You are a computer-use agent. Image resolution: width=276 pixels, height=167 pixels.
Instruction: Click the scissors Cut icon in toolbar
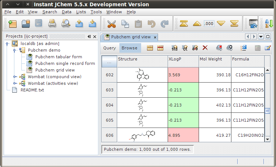[x=111, y=24]
